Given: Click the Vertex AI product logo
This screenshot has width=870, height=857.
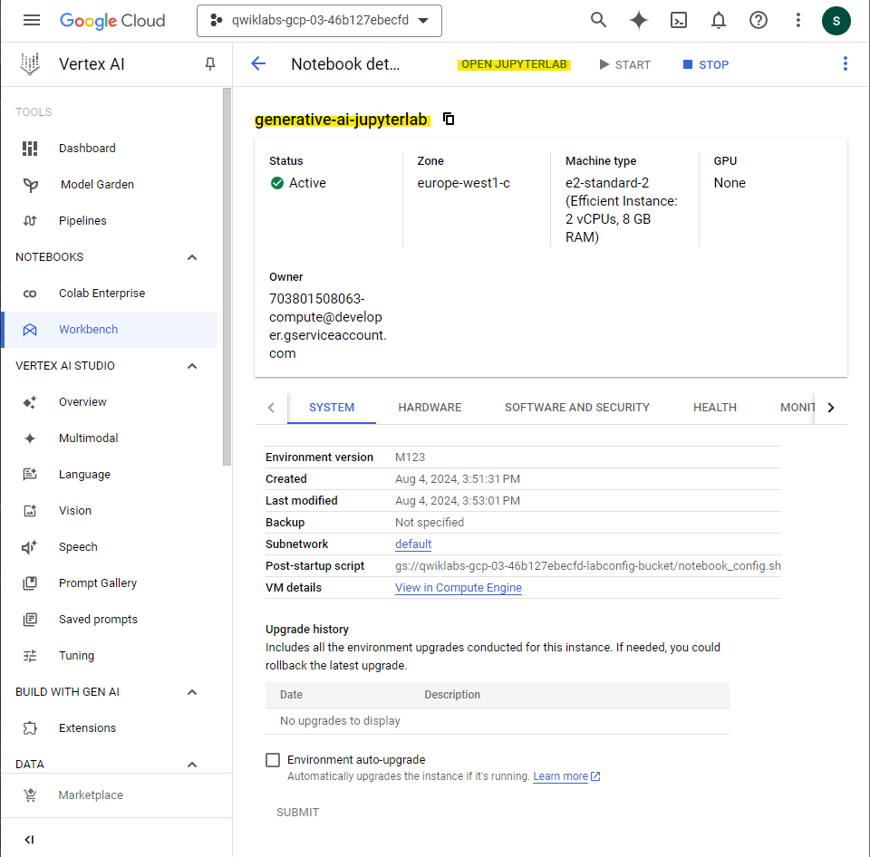Looking at the screenshot, I should (x=30, y=63).
